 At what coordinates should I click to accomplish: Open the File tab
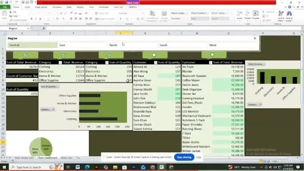(5, 7)
